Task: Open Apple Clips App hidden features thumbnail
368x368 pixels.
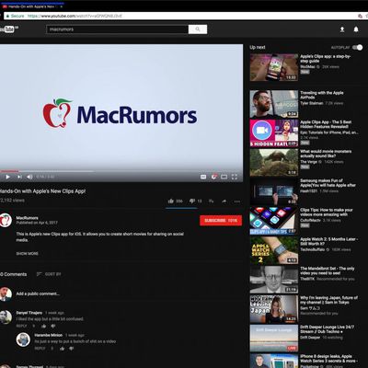Action: click(x=274, y=133)
